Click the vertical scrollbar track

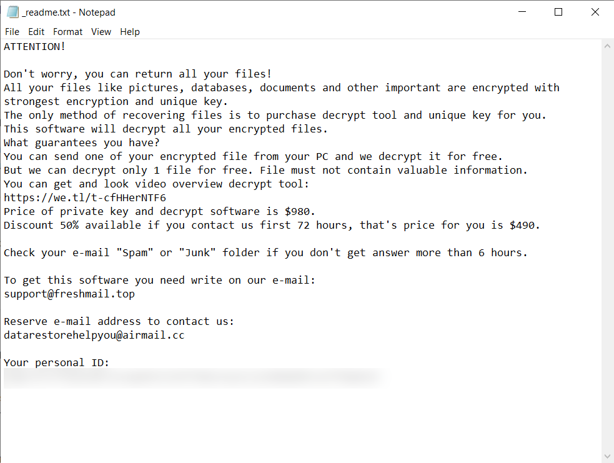point(607,250)
